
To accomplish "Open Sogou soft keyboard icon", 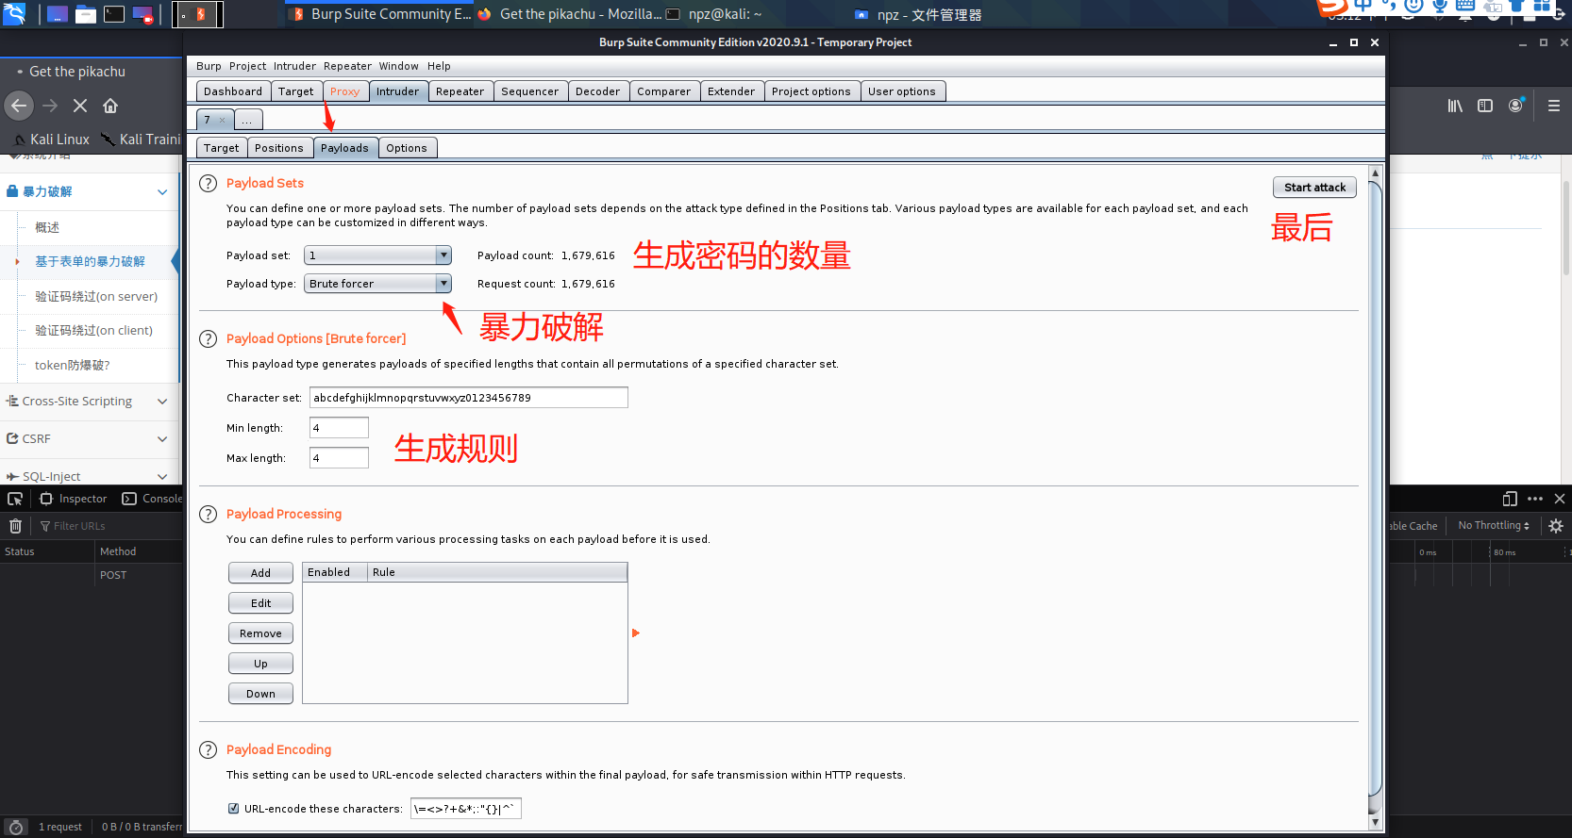I will tap(1465, 6).
